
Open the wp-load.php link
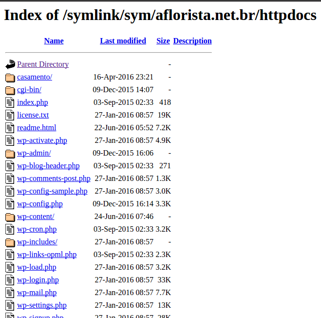click(37, 267)
